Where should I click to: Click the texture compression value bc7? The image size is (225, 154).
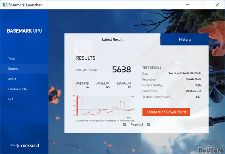(198, 97)
